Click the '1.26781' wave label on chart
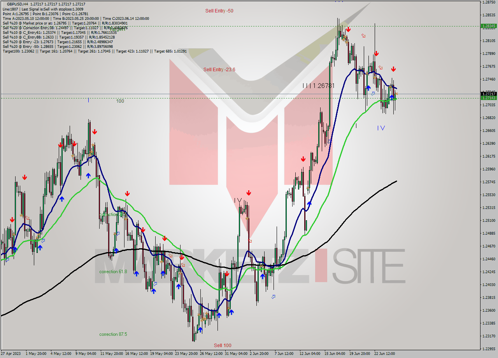 click(323, 86)
